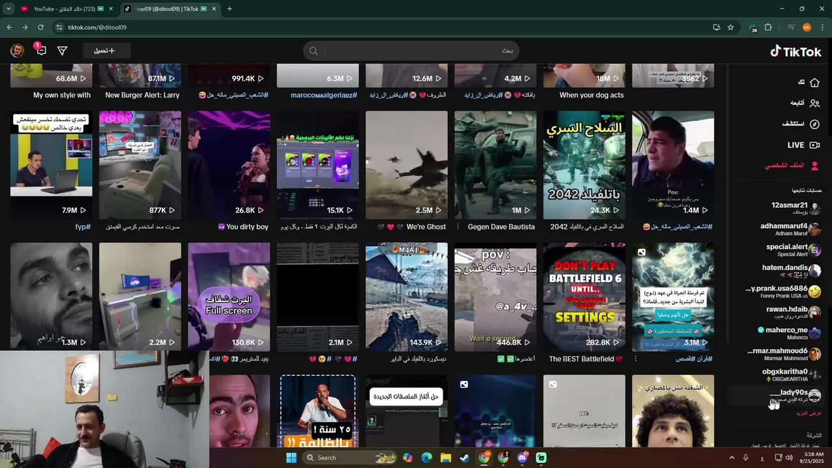Open M4A1 snow gameplay video 143.9K
Viewport: 832px width, 468px height.
coord(406,297)
